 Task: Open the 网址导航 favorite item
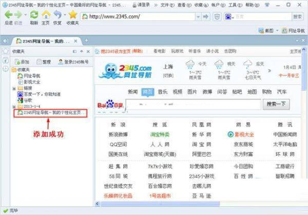(29, 76)
